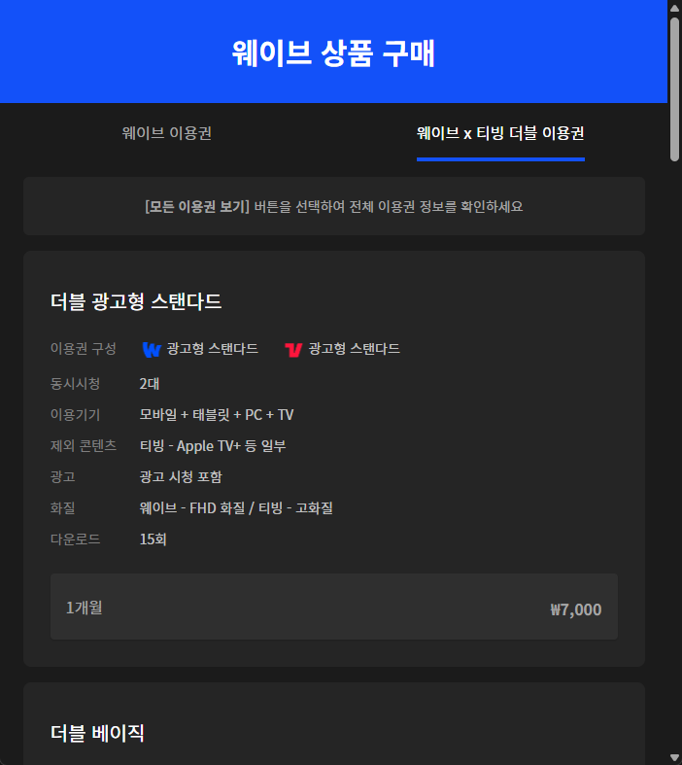This screenshot has height=765, width=682.
Task: Click the 15회 download count value
Action: coord(153,539)
